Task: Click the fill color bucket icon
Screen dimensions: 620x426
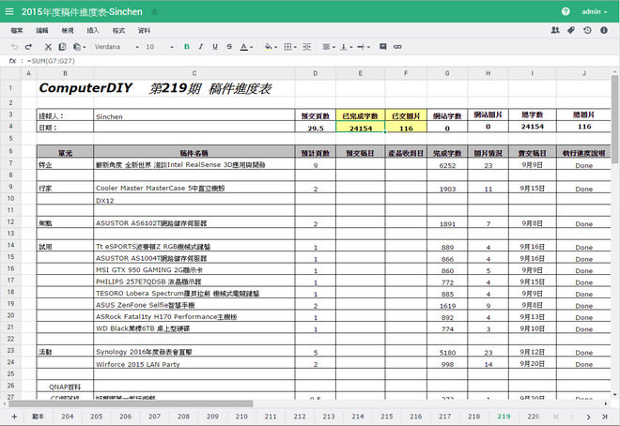Action: coord(269,47)
